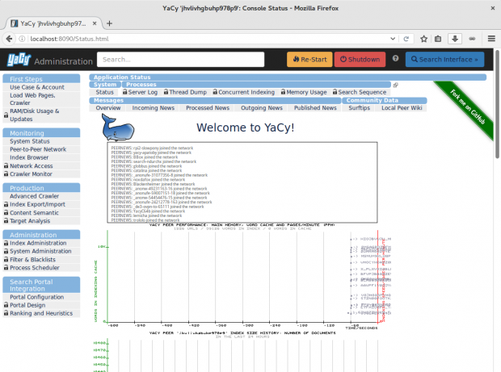Screen dimensions: 501x372
Task: Open Process Scheduler
Action: click(x=35, y=268)
